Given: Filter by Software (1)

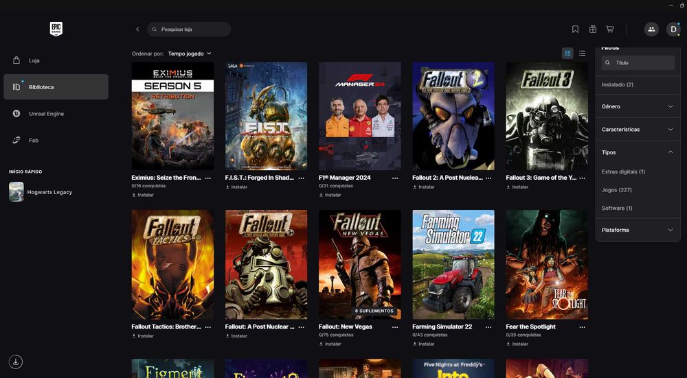Looking at the screenshot, I should coord(617,208).
